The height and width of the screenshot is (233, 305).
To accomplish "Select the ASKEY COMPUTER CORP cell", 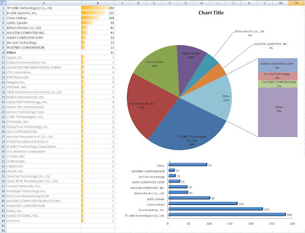I will point(43,38).
